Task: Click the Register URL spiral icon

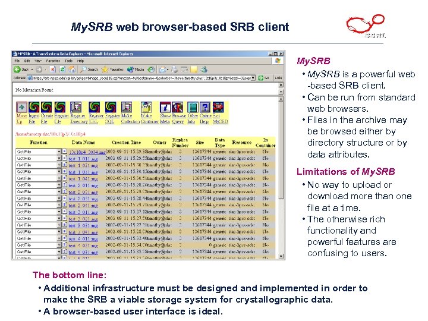Action: (94, 107)
